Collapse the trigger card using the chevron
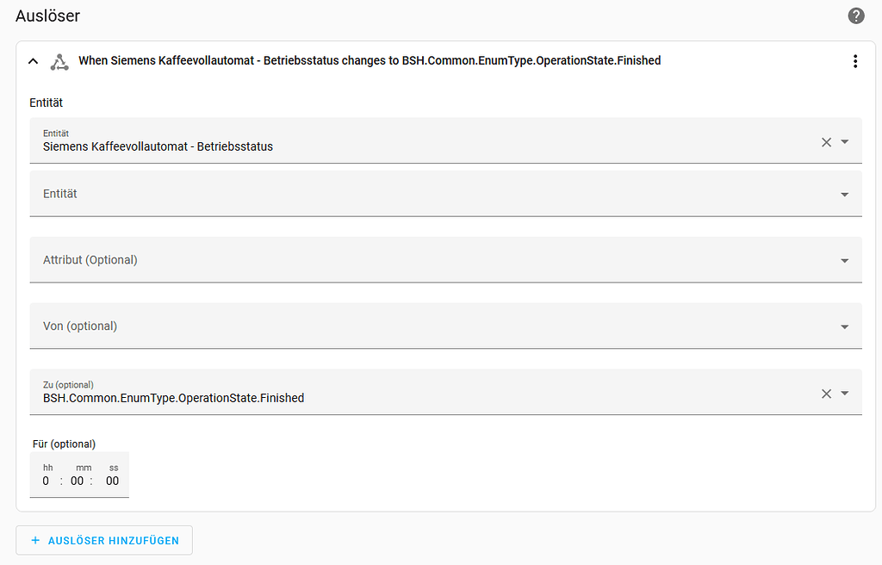This screenshot has width=882, height=565. (33, 61)
